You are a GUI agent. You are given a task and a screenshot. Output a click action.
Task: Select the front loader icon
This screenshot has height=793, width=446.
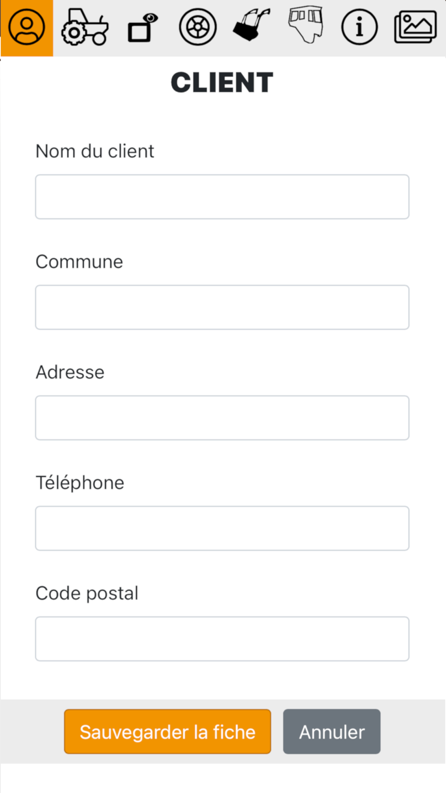[252, 26]
